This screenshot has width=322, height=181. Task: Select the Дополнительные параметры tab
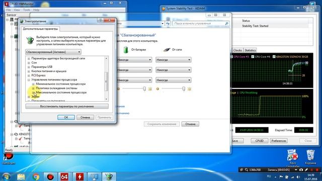pos(40,29)
